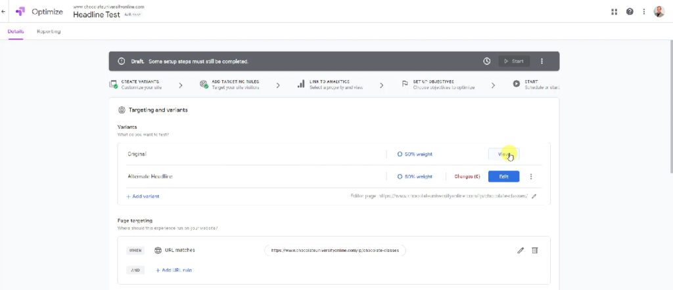673x290 pixels.
Task: Click the A/B test type badge
Action: pos(132,14)
